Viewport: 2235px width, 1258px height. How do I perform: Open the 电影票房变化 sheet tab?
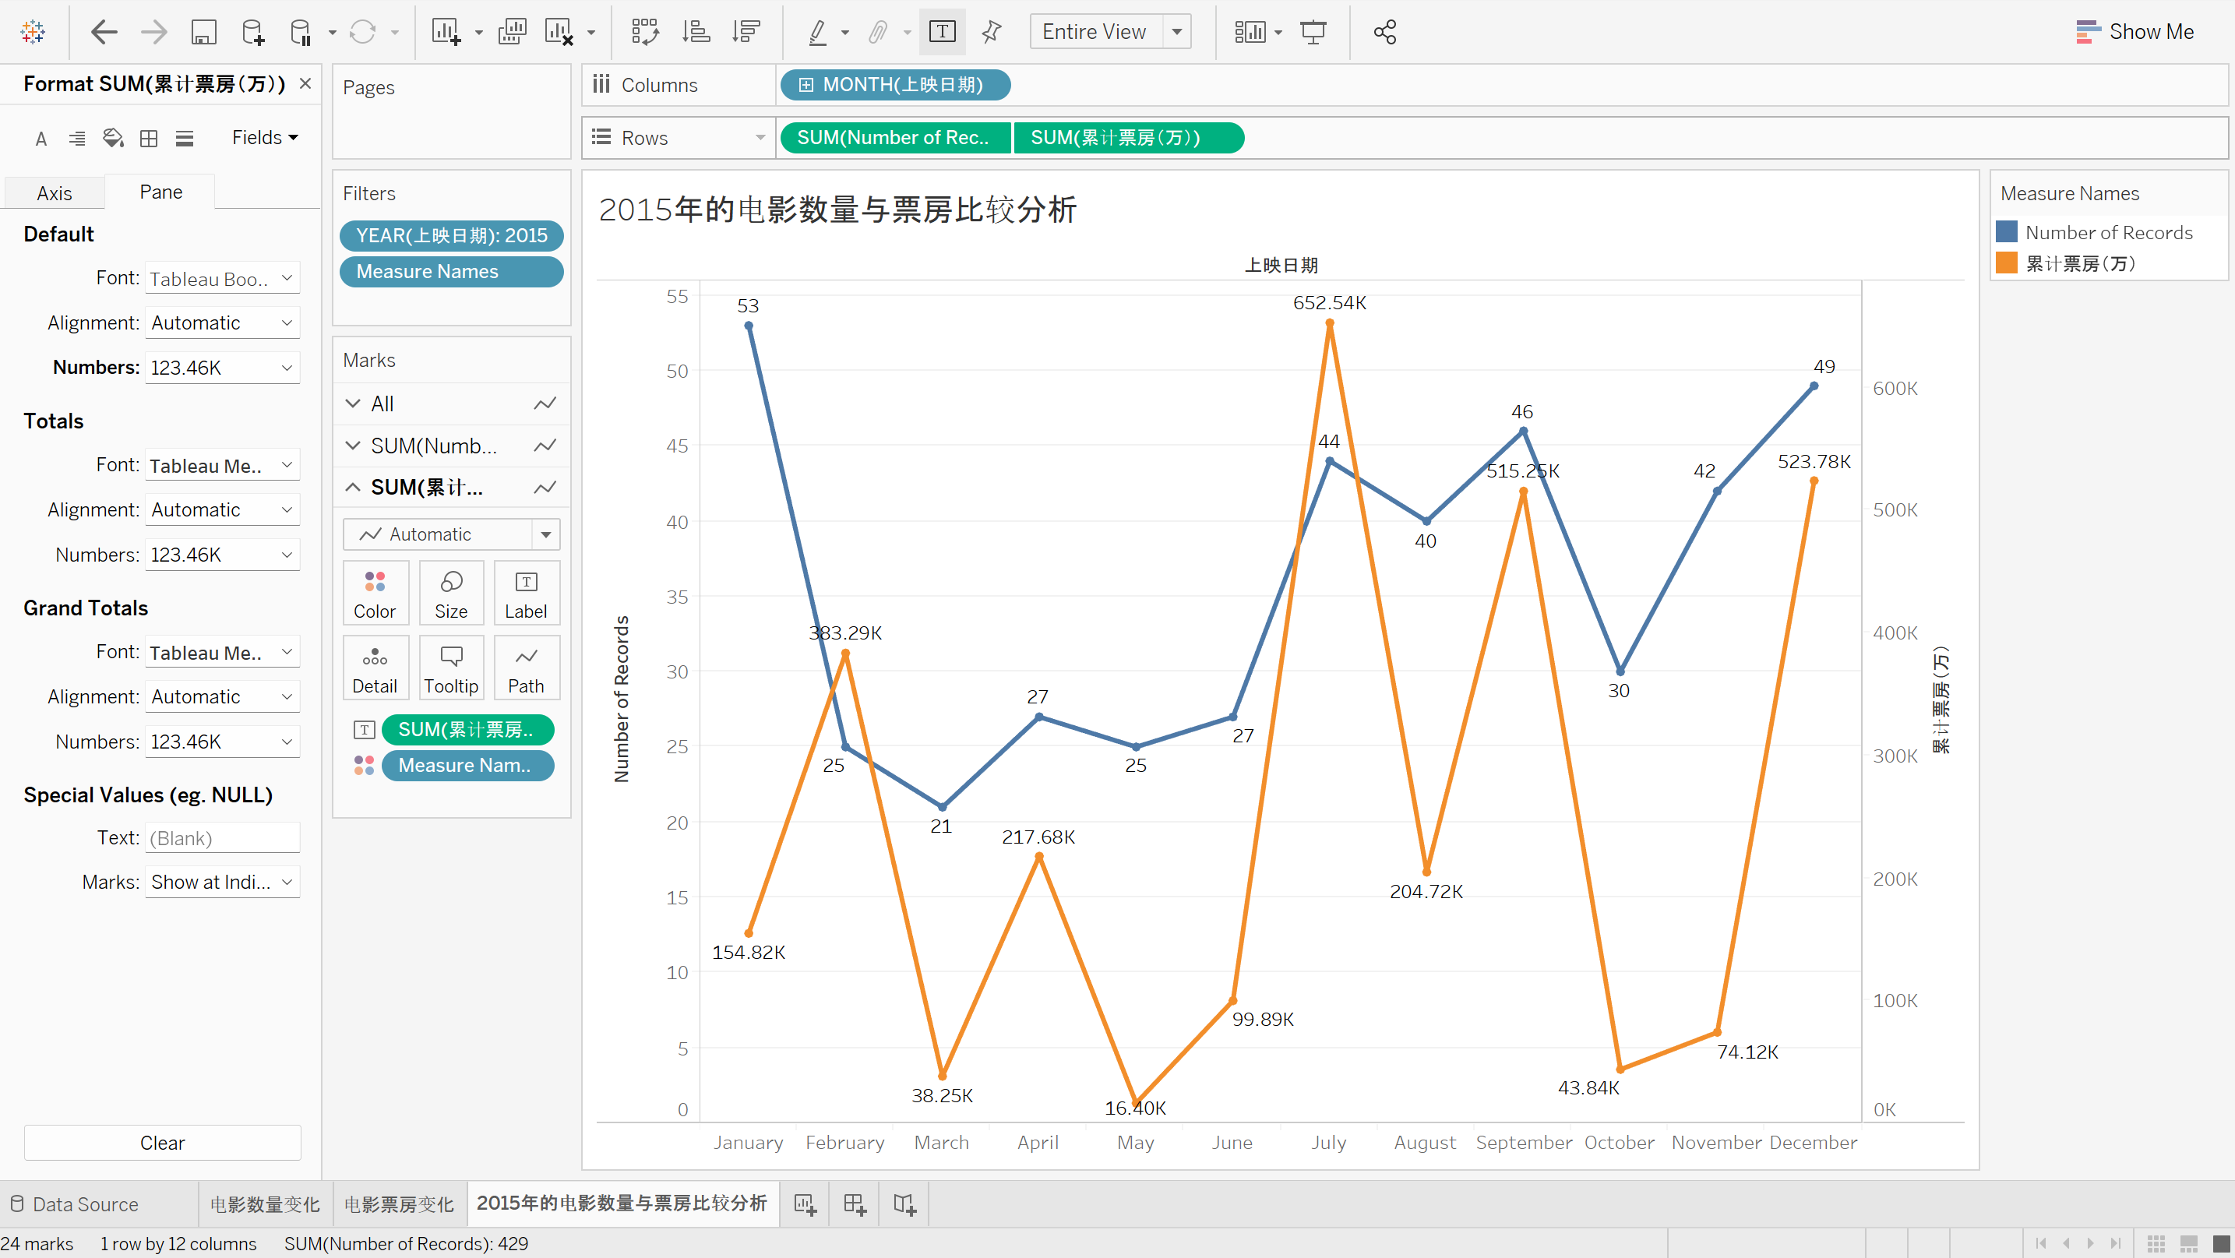tap(399, 1204)
